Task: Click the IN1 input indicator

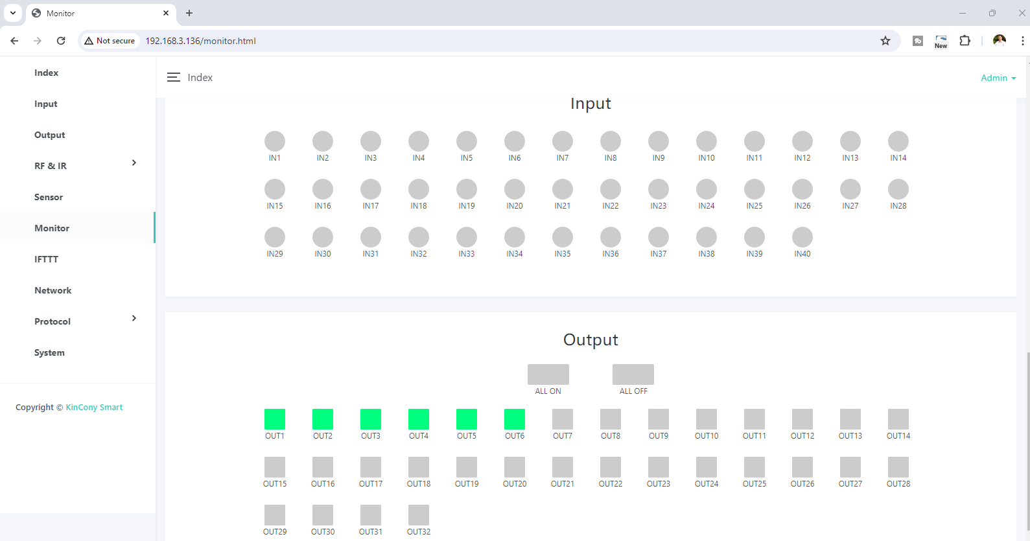Action: pos(275,141)
